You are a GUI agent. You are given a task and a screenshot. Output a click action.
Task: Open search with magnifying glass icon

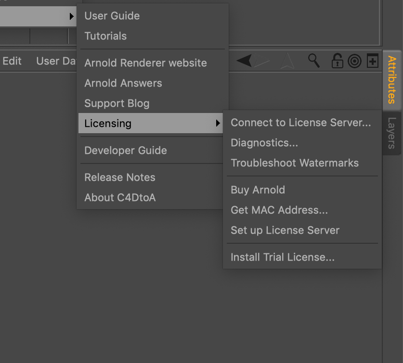tap(314, 61)
